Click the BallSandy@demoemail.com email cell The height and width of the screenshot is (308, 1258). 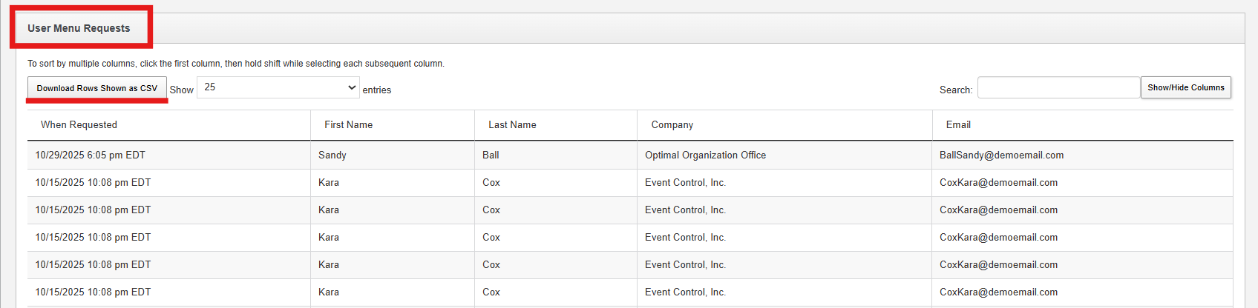[1001, 155]
